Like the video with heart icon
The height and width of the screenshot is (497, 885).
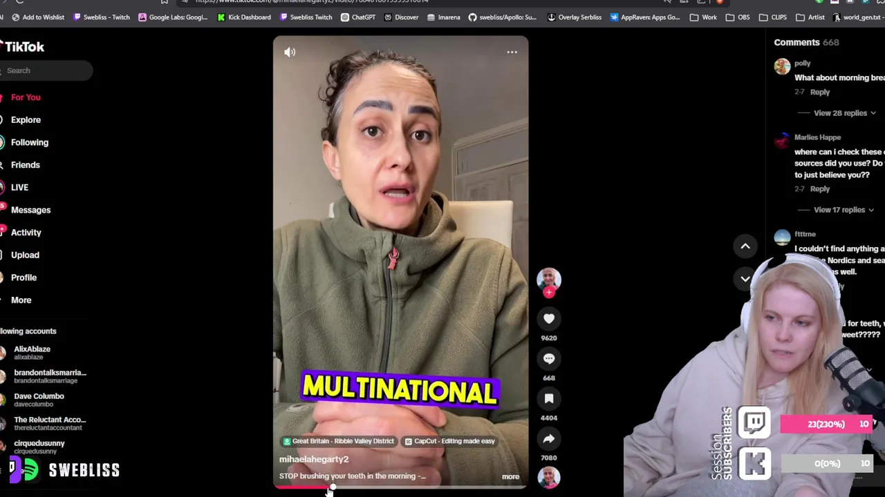[549, 319]
